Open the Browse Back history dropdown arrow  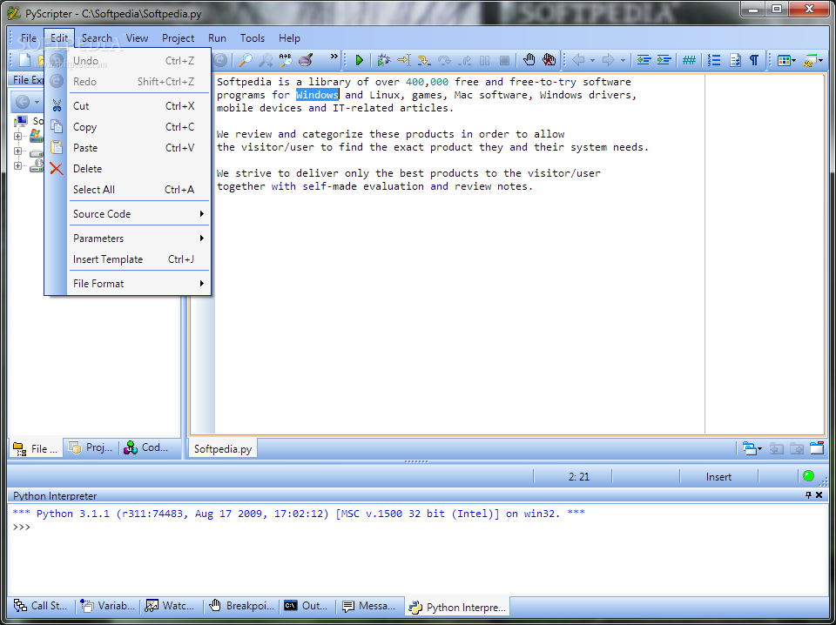coord(592,61)
